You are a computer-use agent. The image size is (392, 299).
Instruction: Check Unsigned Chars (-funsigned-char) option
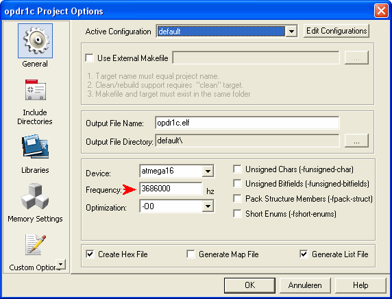pyautogui.click(x=237, y=169)
